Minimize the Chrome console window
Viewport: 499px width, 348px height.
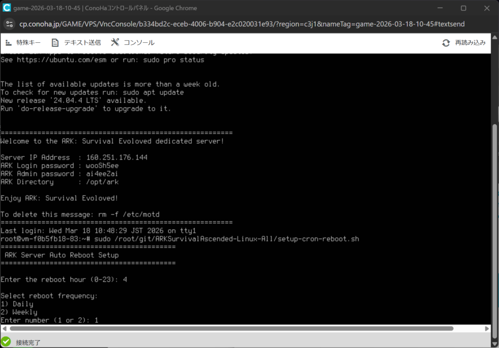[x=441, y=8]
